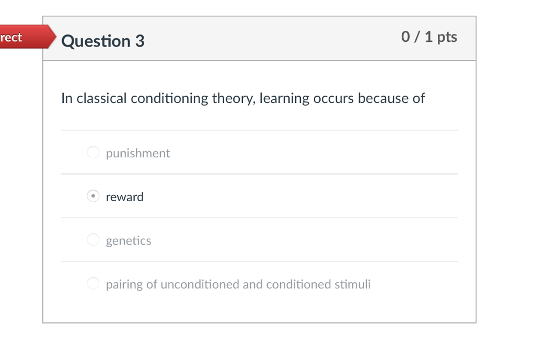Click the 'punishment' answer text

(138, 153)
